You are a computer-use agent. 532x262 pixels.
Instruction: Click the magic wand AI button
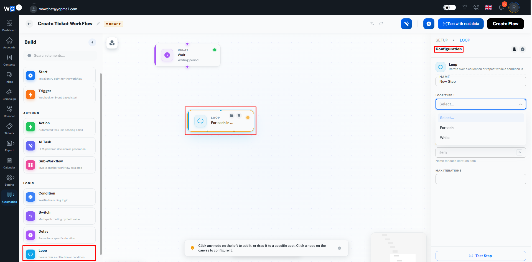pos(406,24)
